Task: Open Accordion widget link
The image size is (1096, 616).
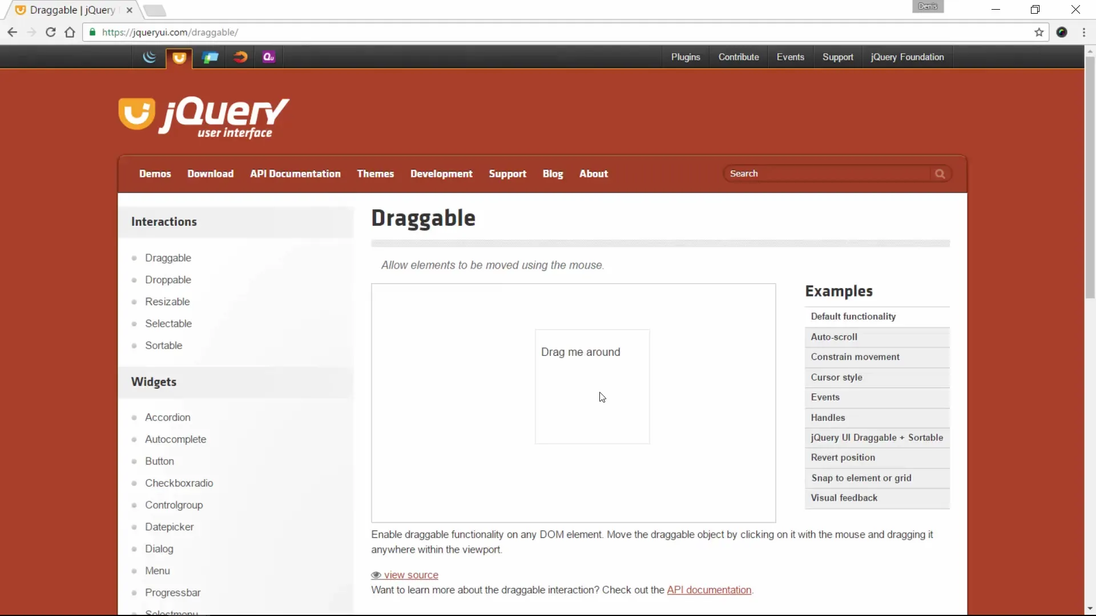Action: coord(168,418)
